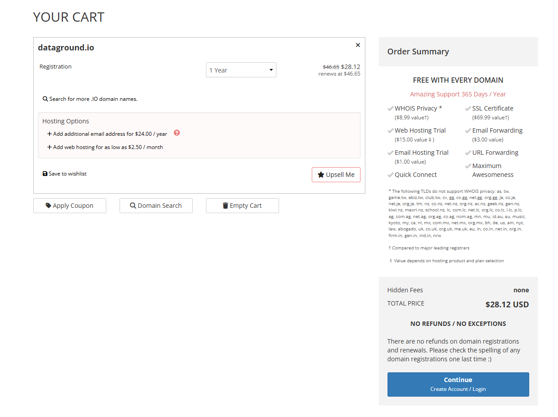This screenshot has height=417, width=558.
Task: Click the plus icon for additional email address
Action: coord(50,134)
